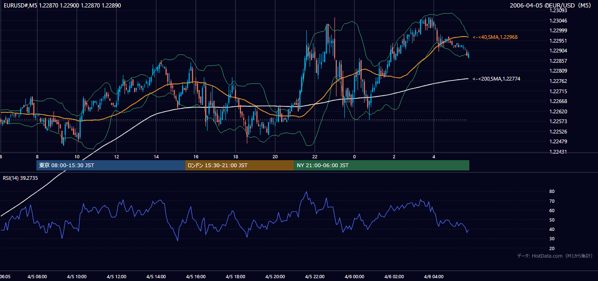
Task: Click RSI scale value 80
Action: click(x=552, y=192)
